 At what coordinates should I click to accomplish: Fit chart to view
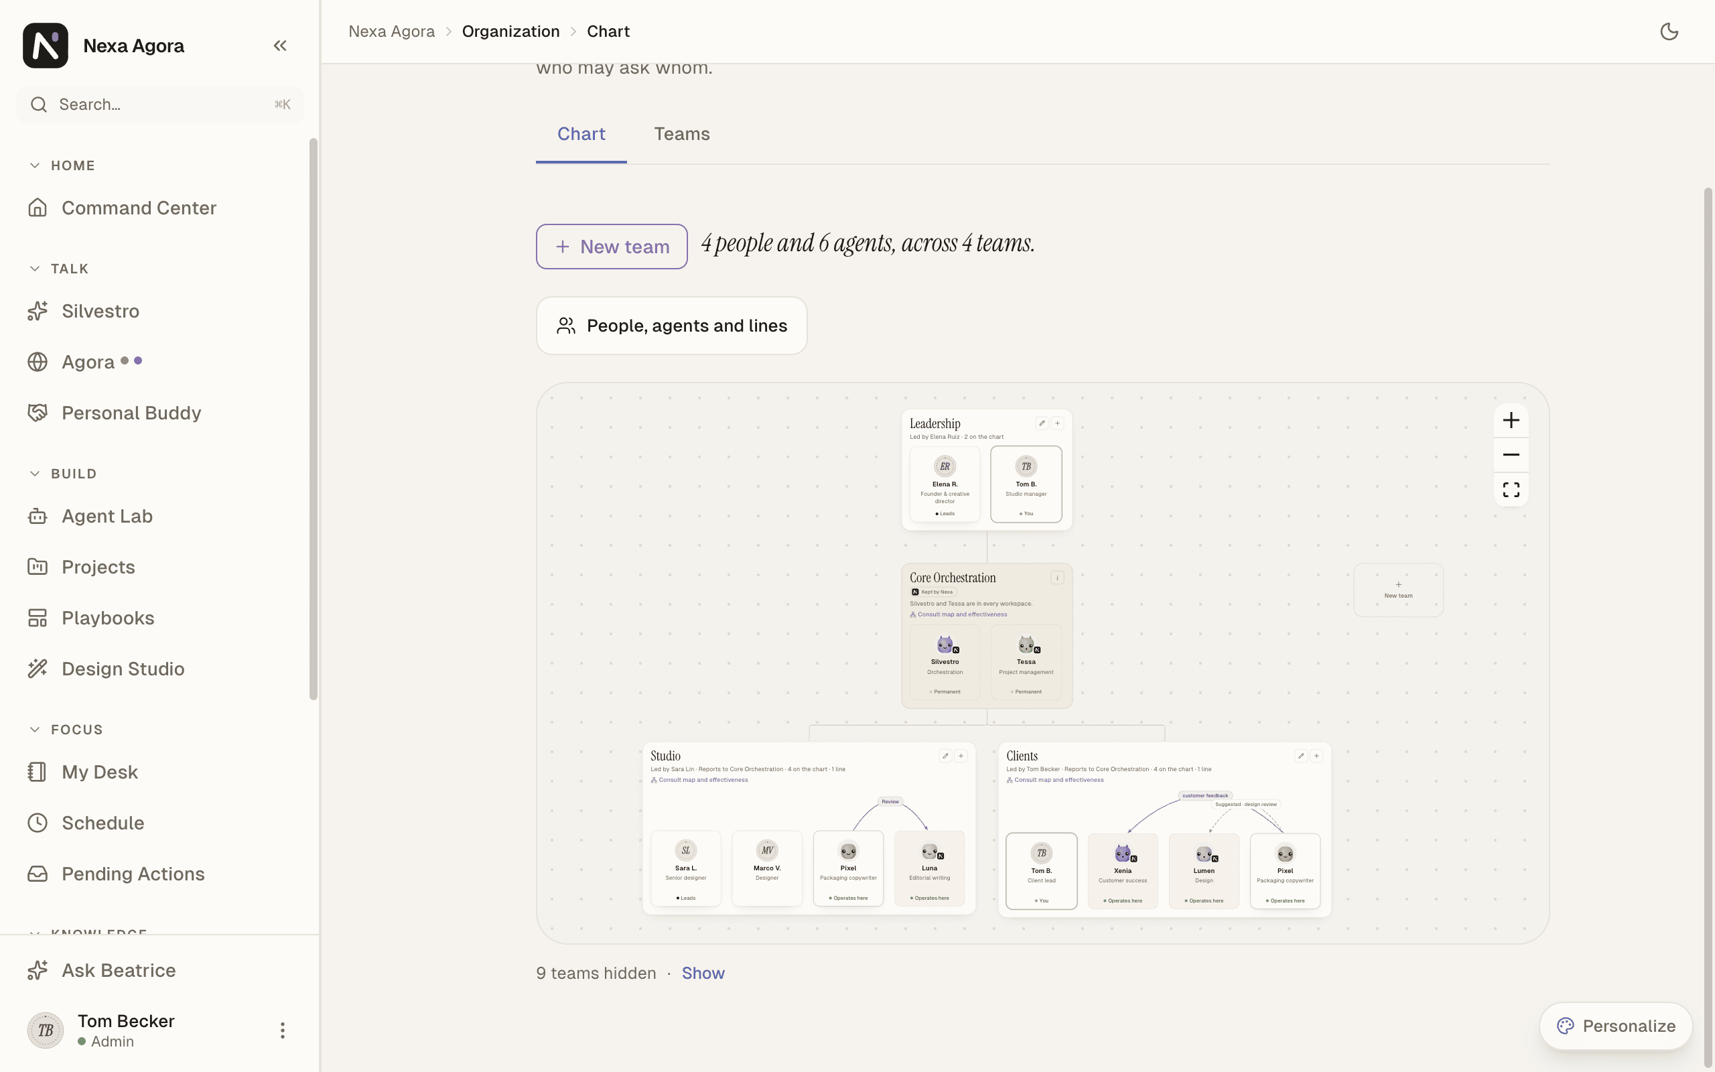[1511, 490]
